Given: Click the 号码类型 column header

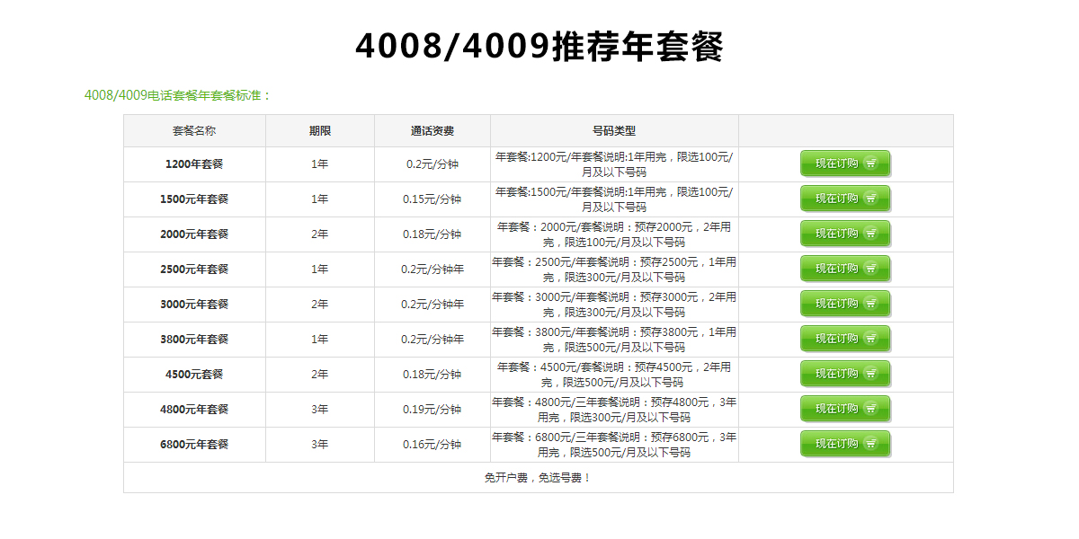Looking at the screenshot, I should (614, 131).
